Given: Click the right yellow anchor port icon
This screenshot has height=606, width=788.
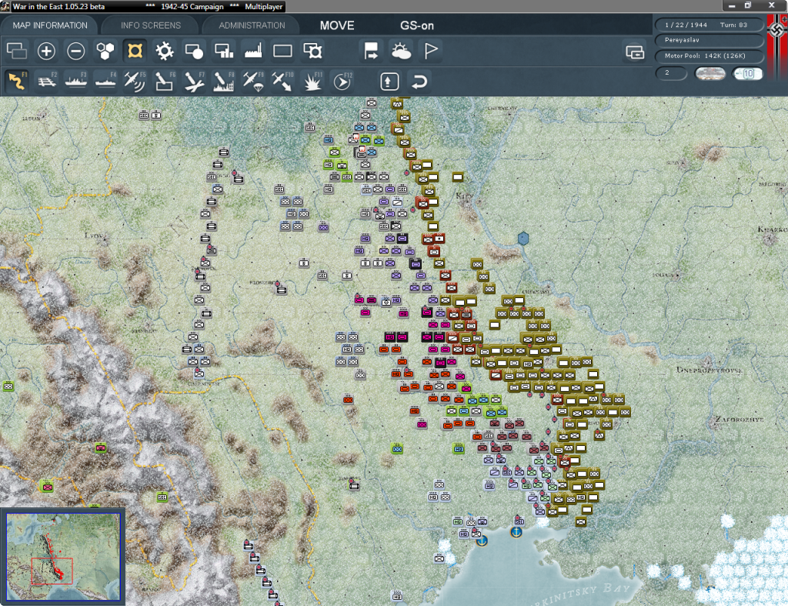Looking at the screenshot, I should point(516,531).
